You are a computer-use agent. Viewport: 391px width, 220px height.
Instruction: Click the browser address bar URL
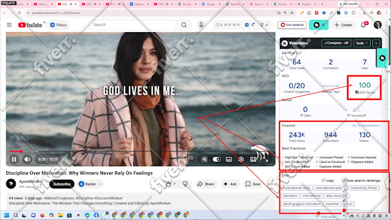coord(56,13)
